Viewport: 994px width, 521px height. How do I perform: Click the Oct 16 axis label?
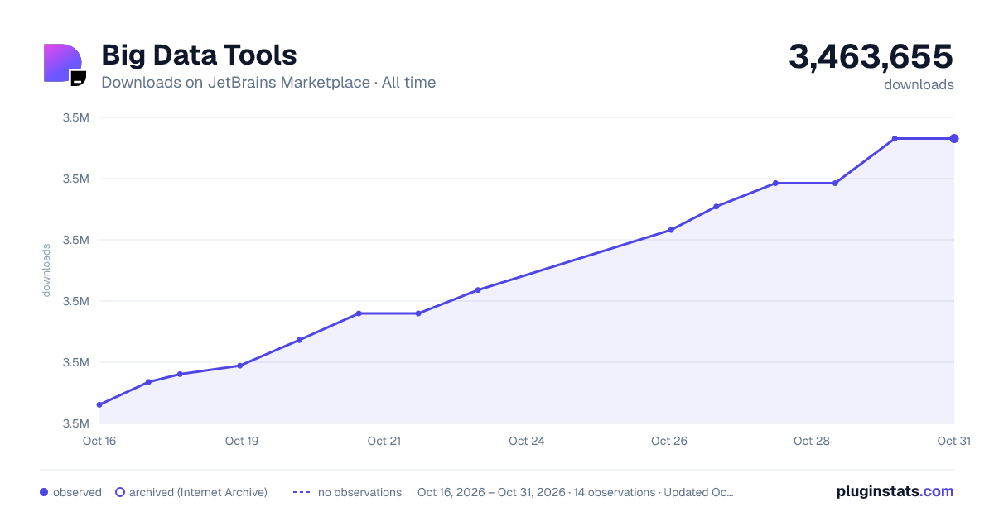(99, 441)
